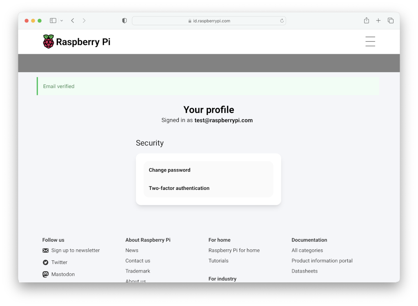Toggle the Safari sidebar
This screenshot has width=418, height=306.
[x=53, y=20]
